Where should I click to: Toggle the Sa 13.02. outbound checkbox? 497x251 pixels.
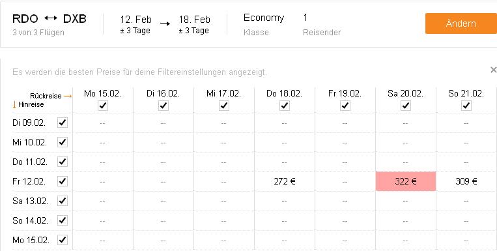coord(63,201)
